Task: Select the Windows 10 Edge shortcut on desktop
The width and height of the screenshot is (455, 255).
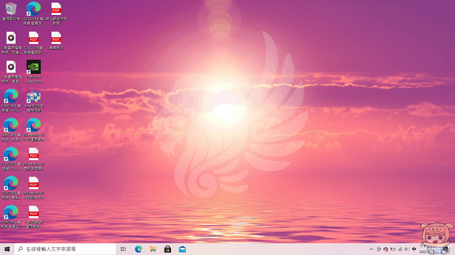Action: [34, 130]
